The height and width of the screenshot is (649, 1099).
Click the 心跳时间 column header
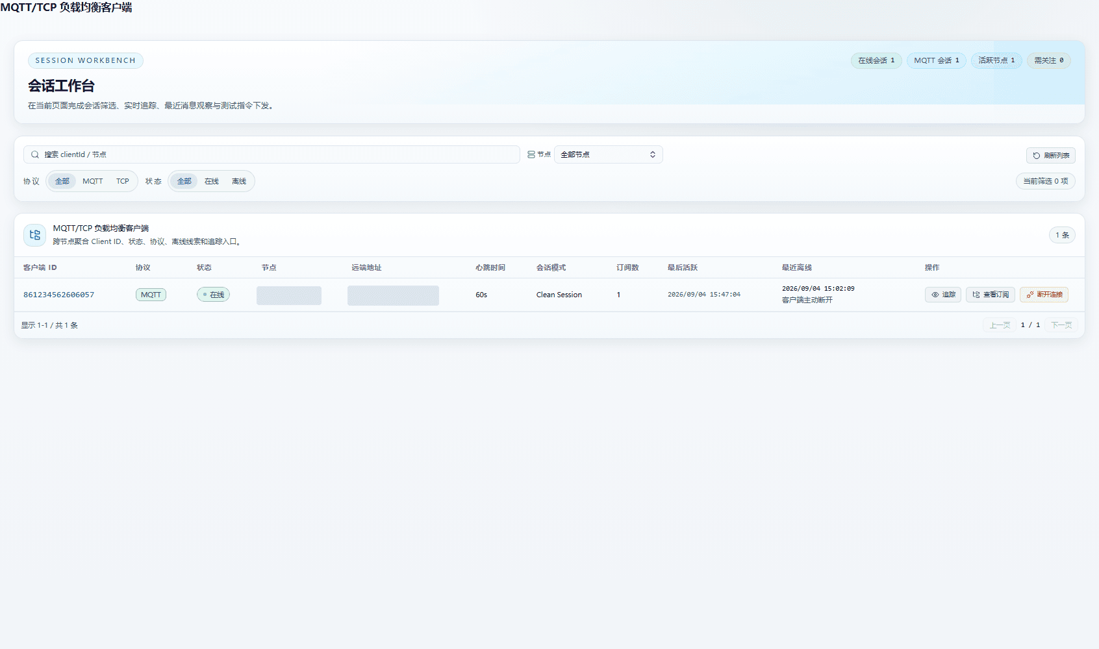(490, 267)
